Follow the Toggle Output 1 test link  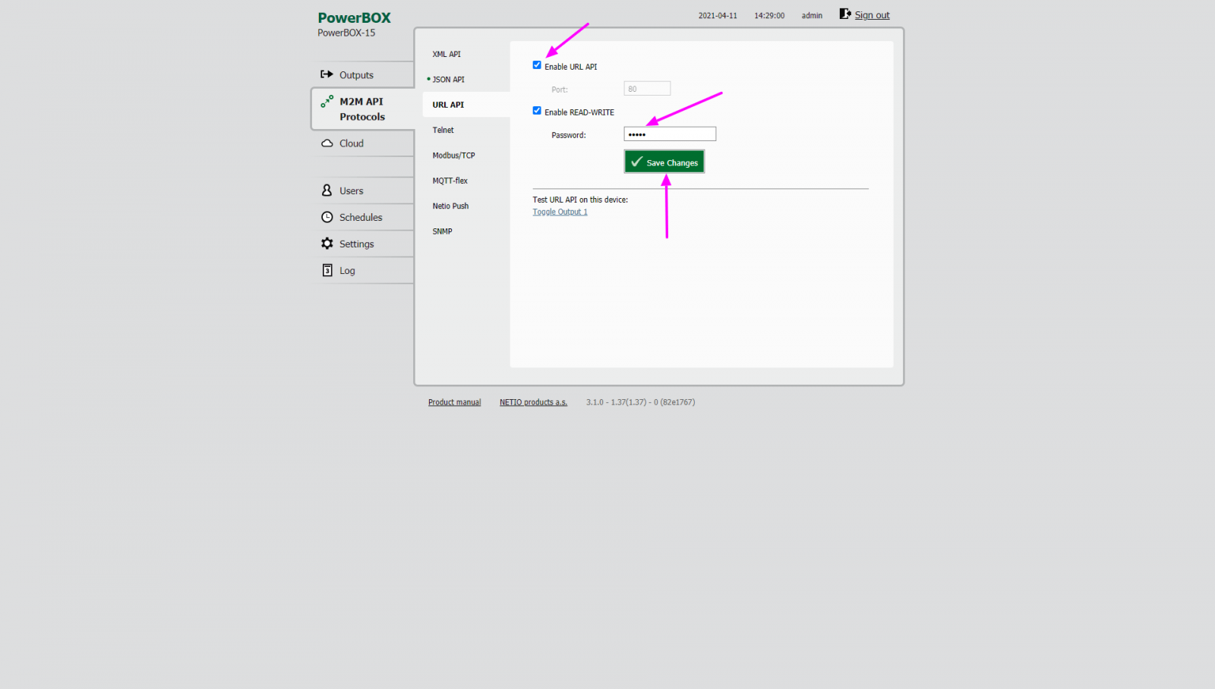[560, 212]
